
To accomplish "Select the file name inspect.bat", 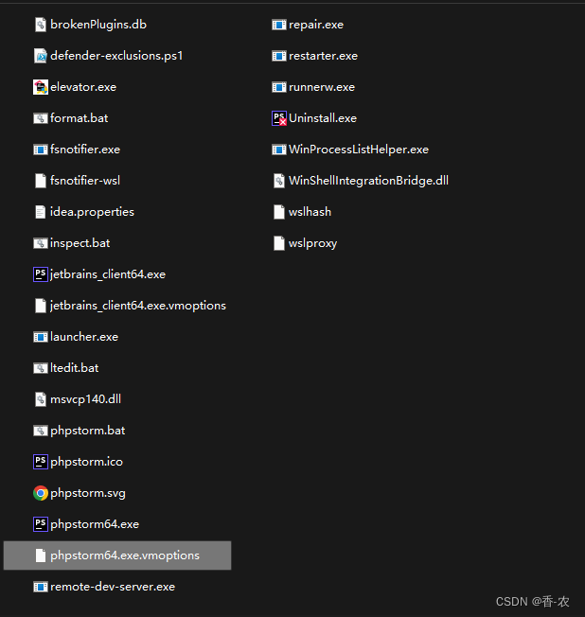I will [80, 243].
